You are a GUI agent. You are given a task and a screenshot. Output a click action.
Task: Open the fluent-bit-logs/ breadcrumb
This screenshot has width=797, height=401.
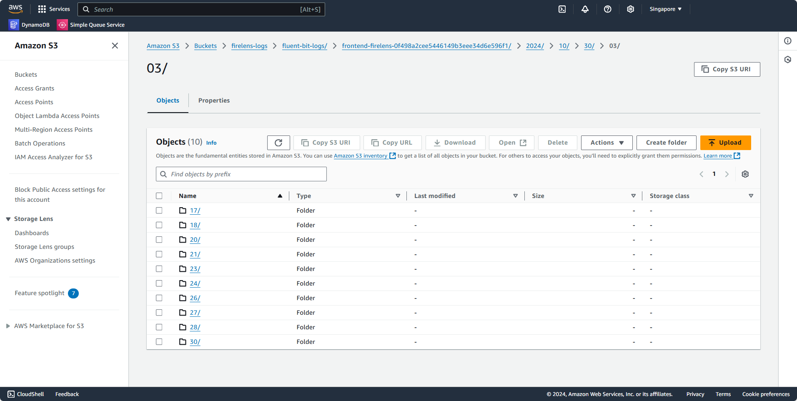click(305, 46)
